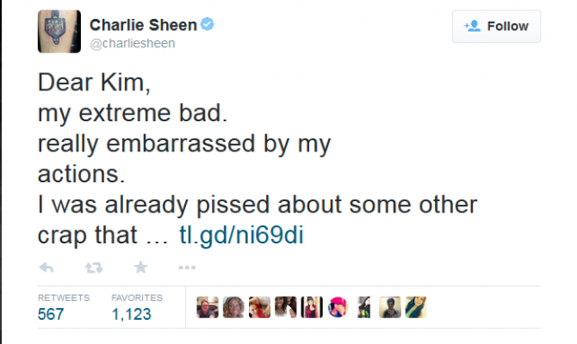577x344 pixels.
Task: View the 1,123 favorites list
Action: (x=132, y=314)
